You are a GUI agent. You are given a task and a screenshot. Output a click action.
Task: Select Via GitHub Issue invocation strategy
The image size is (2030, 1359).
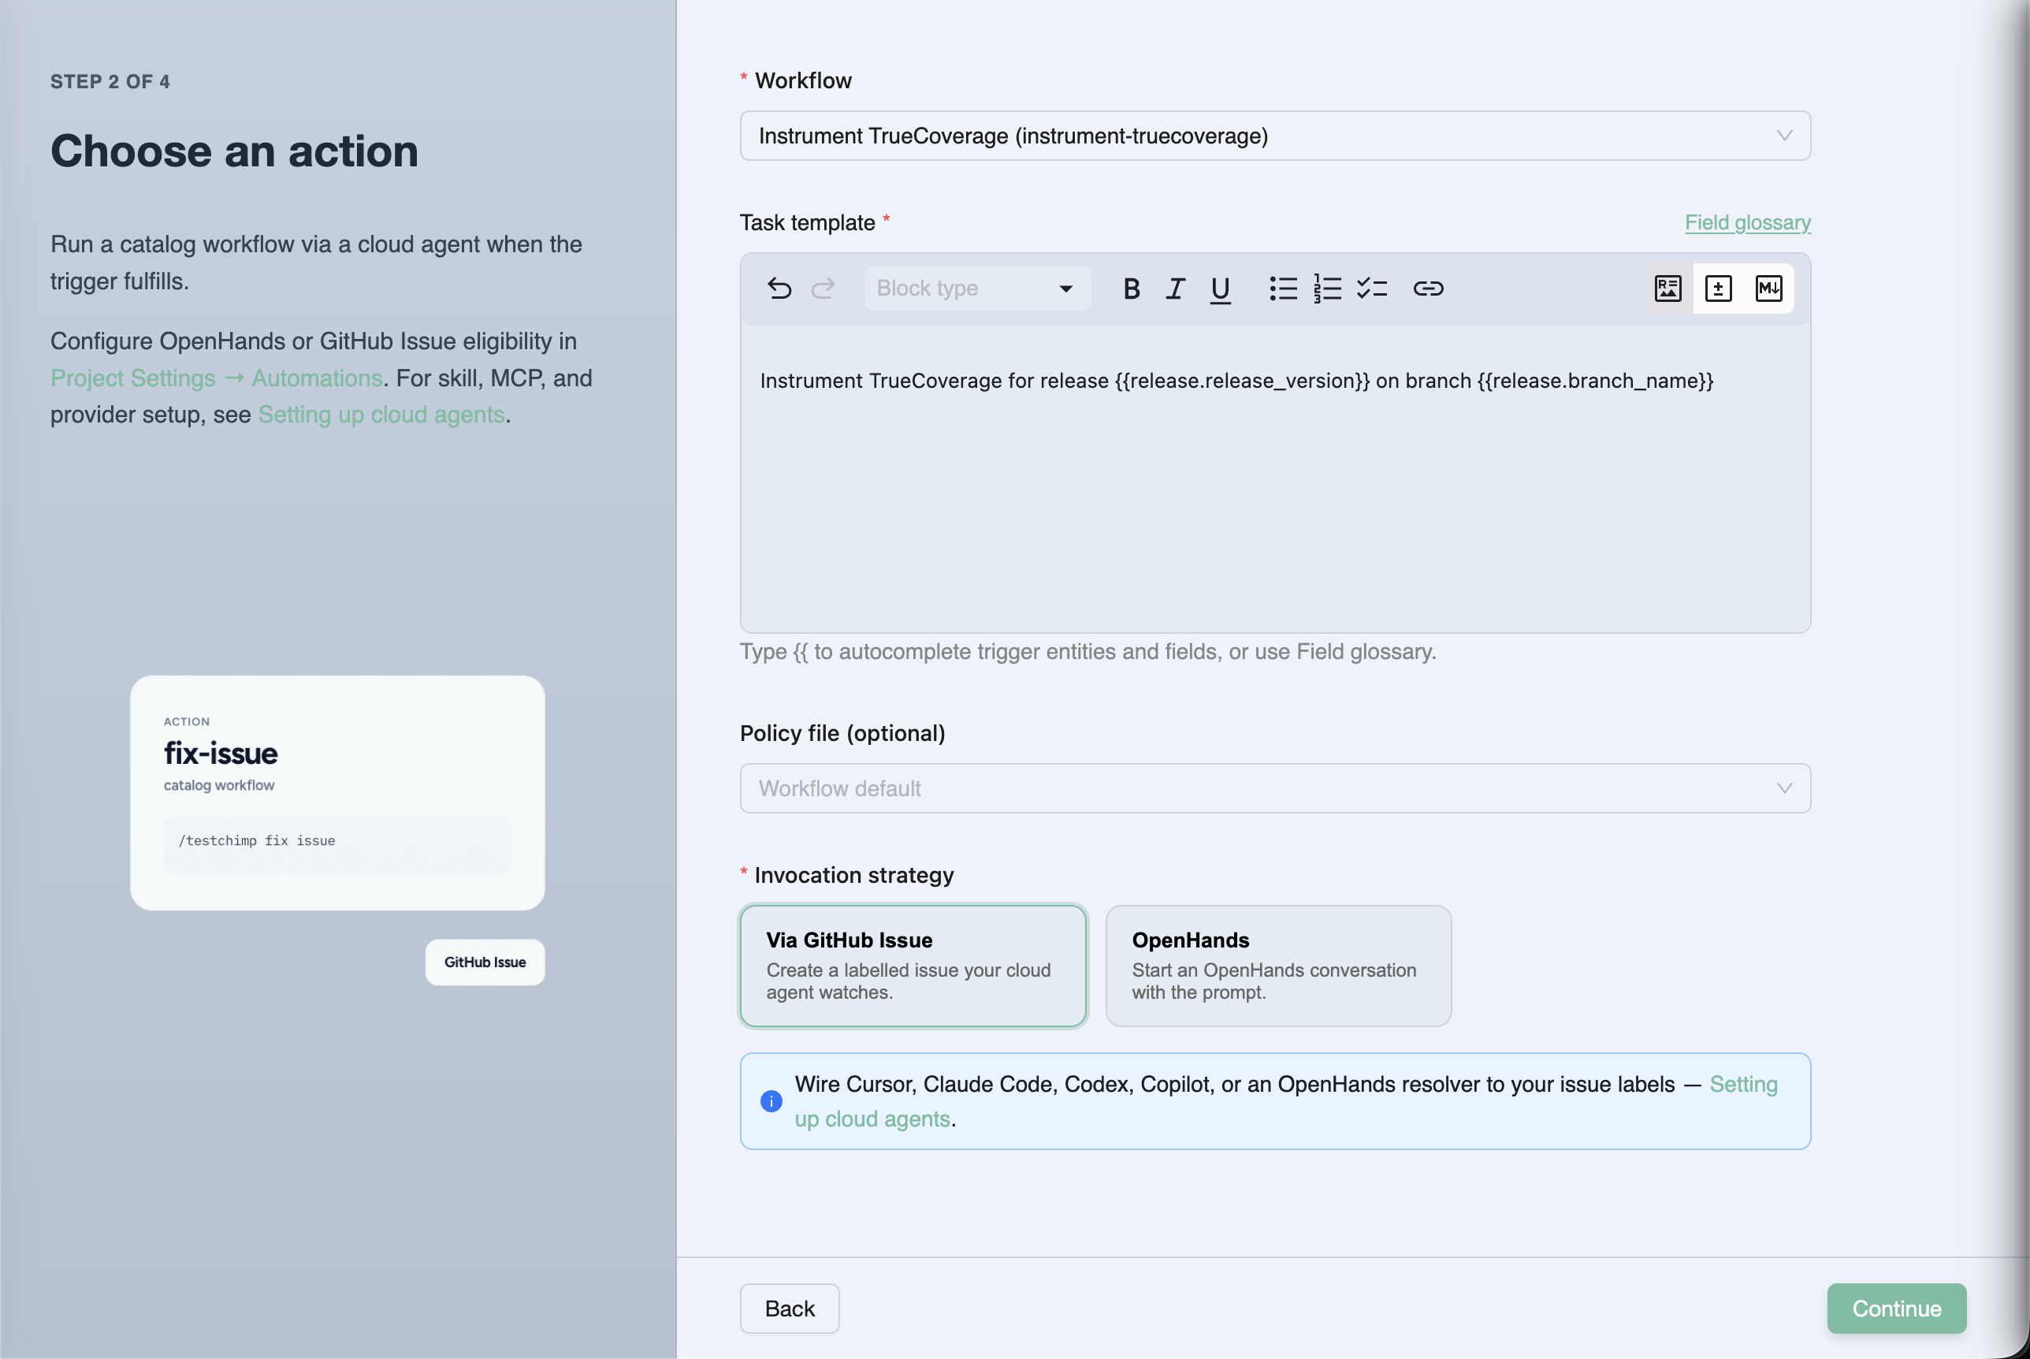(x=913, y=966)
